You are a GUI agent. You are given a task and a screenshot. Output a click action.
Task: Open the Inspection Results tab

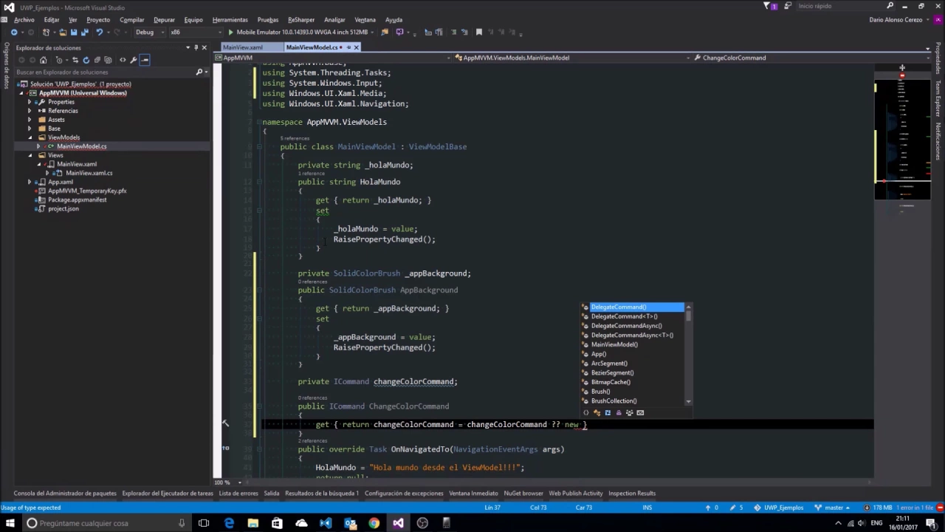632,494
